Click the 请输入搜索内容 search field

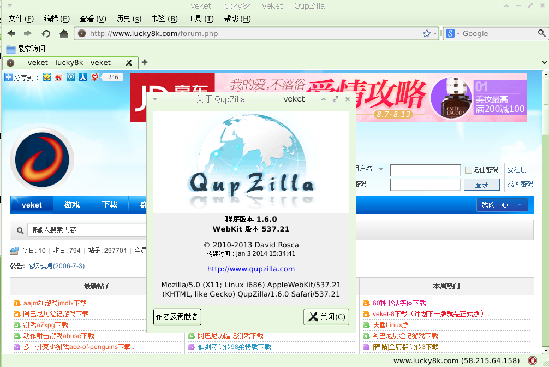pyautogui.click(x=87, y=230)
